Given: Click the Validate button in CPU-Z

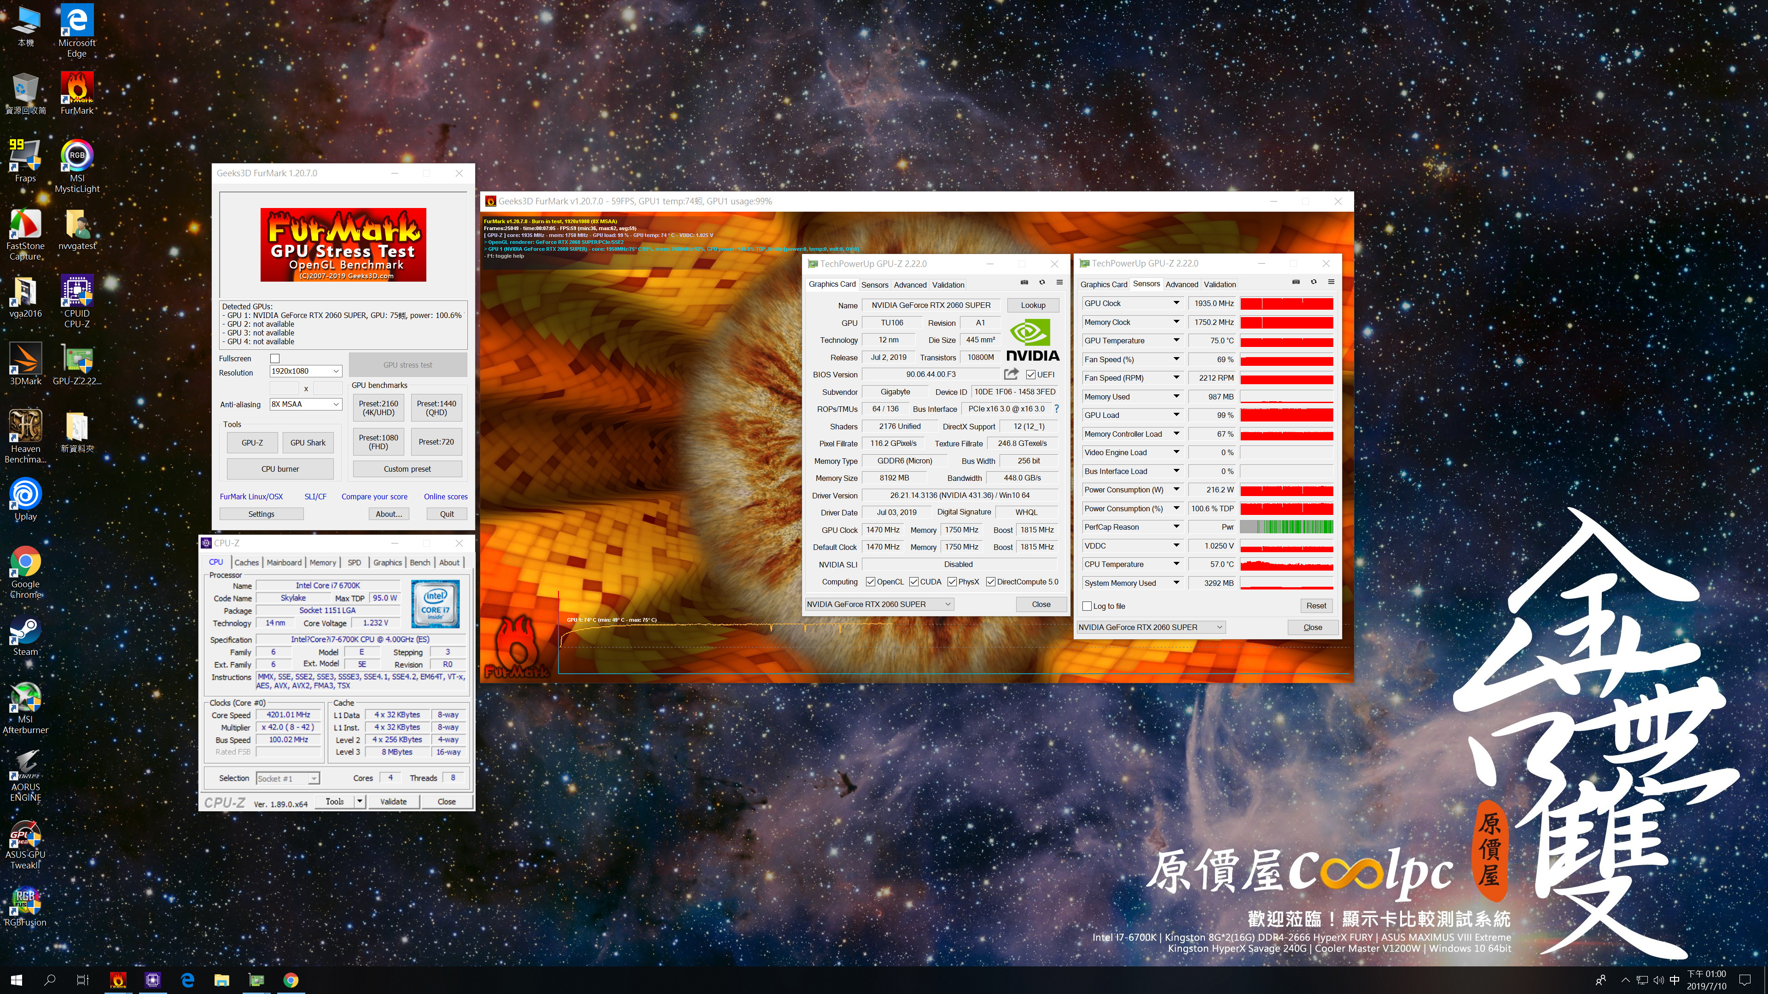Looking at the screenshot, I should [393, 801].
